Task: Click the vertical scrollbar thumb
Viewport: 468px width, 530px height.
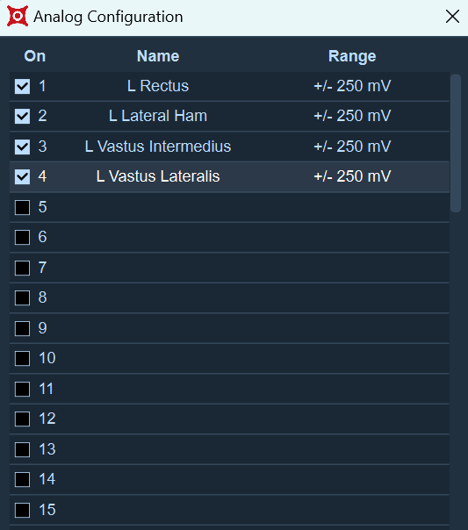Action: click(456, 143)
